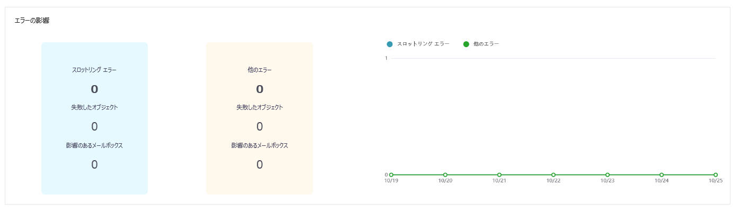Select the 10/19 data point

(x=391, y=174)
